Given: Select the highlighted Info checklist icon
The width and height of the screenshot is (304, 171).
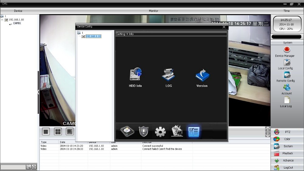Looking at the screenshot, I should tap(193, 131).
